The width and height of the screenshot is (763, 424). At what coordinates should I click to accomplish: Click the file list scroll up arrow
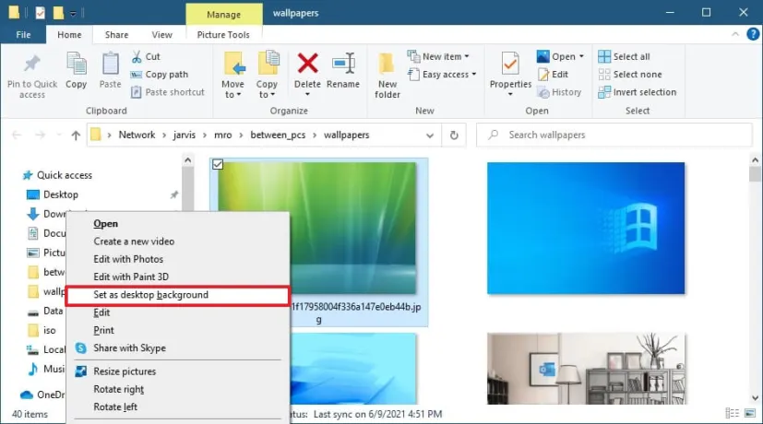point(755,160)
